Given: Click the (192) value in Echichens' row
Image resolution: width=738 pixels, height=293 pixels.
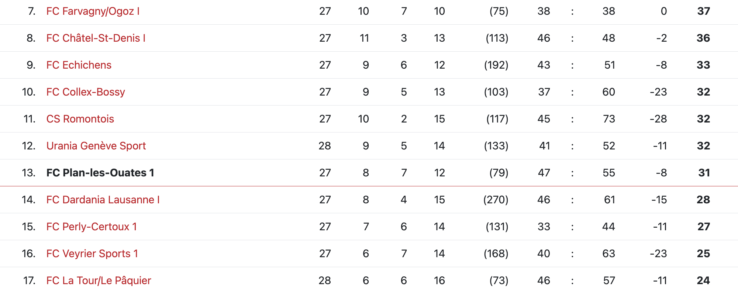Looking at the screenshot, I should pyautogui.click(x=496, y=65).
